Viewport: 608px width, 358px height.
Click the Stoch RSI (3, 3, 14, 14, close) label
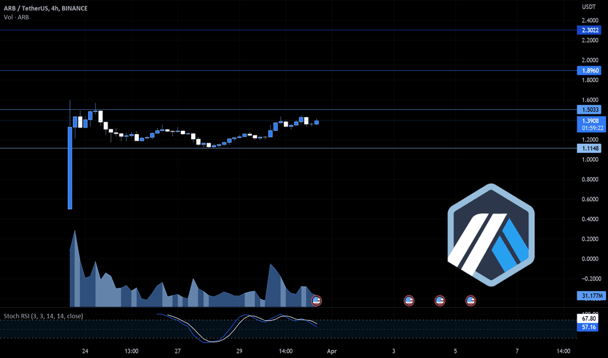(44, 316)
